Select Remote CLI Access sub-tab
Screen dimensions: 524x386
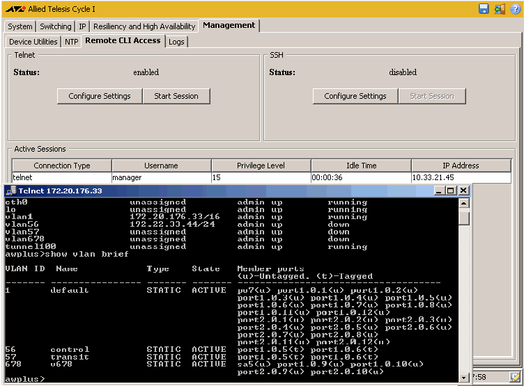pyautogui.click(x=123, y=41)
